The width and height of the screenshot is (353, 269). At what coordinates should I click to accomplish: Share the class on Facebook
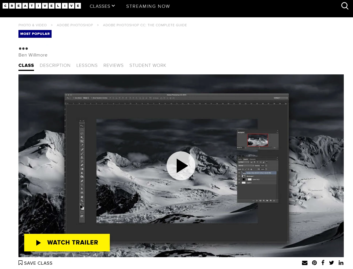pyautogui.click(x=323, y=263)
